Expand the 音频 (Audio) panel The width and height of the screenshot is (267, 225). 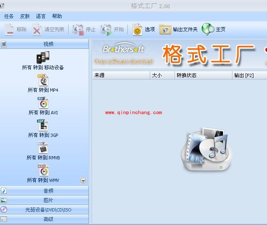tap(44, 191)
